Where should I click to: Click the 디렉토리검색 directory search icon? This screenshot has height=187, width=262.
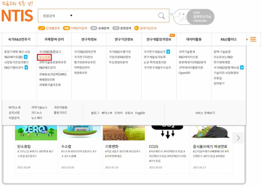[66, 28]
